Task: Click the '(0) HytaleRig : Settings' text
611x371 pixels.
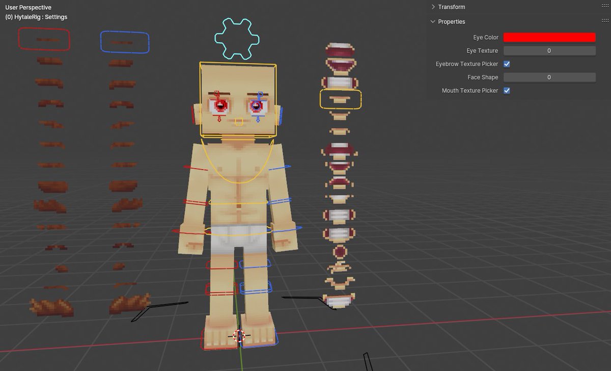Action: coord(36,17)
